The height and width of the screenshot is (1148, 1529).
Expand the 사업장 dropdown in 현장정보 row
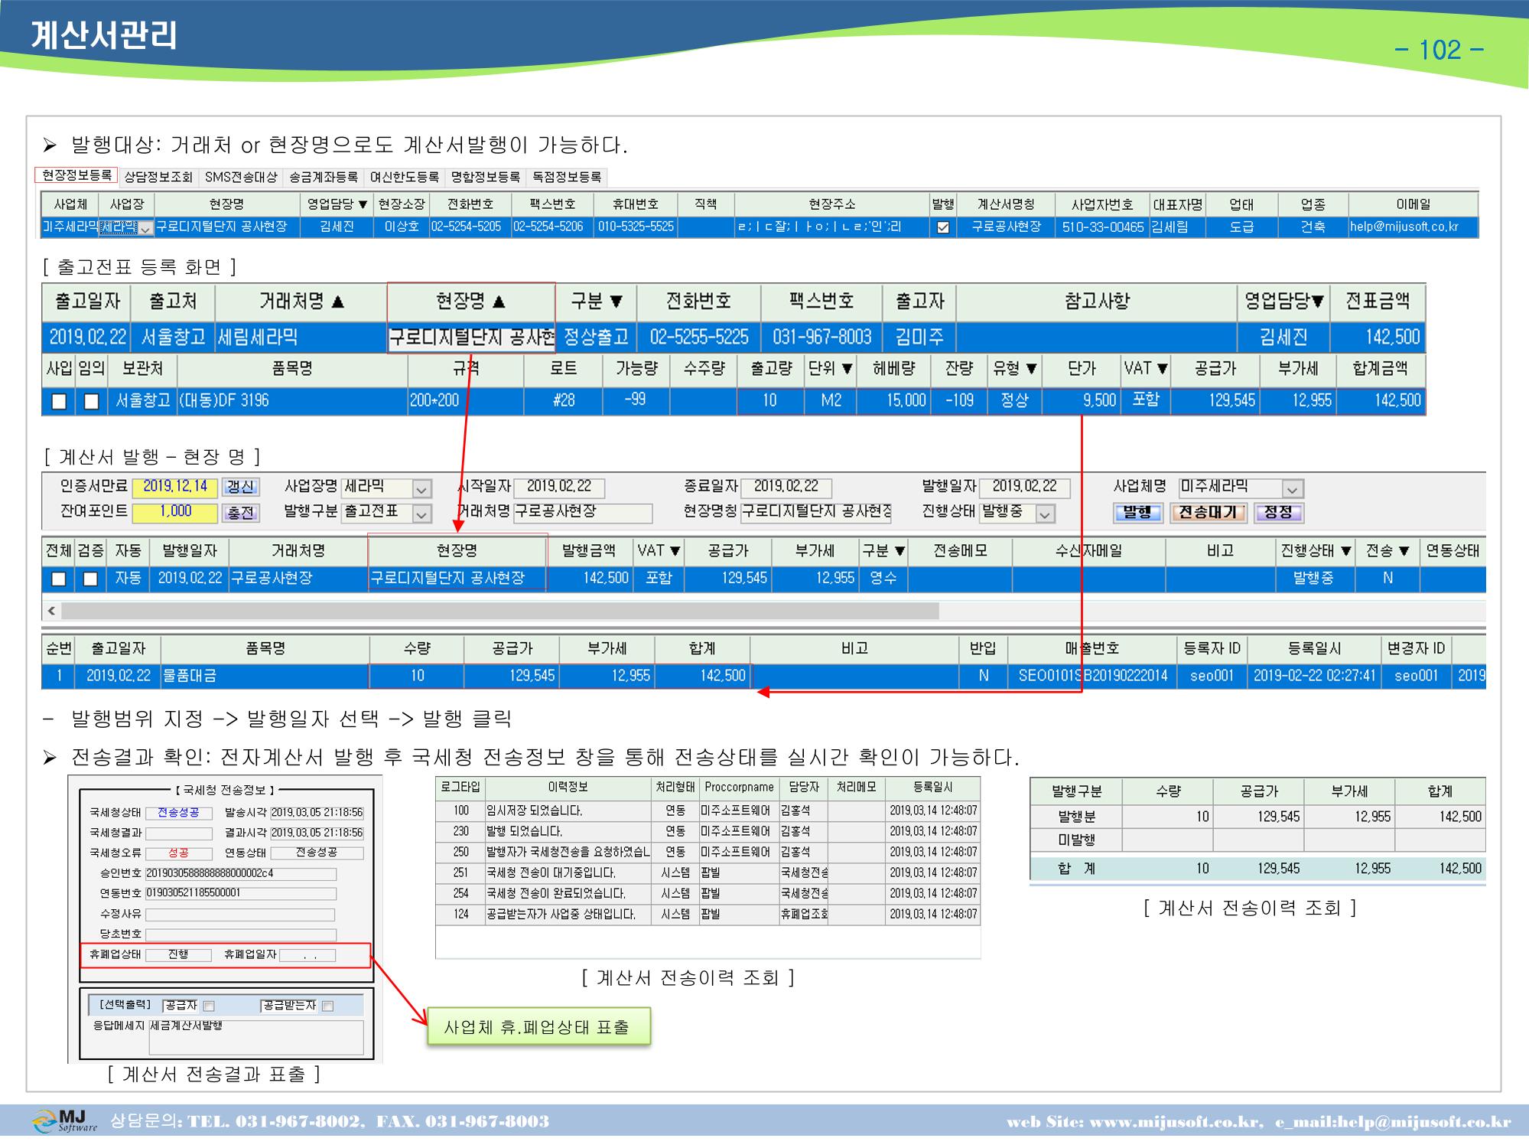[x=145, y=228]
